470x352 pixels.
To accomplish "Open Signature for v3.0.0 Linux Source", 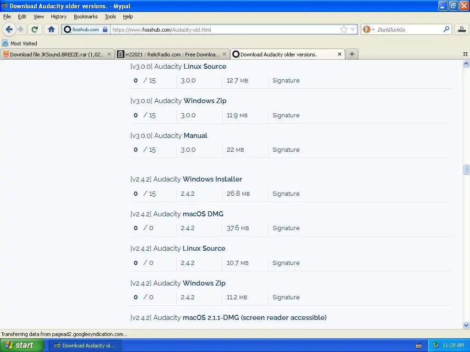I will (286, 81).
